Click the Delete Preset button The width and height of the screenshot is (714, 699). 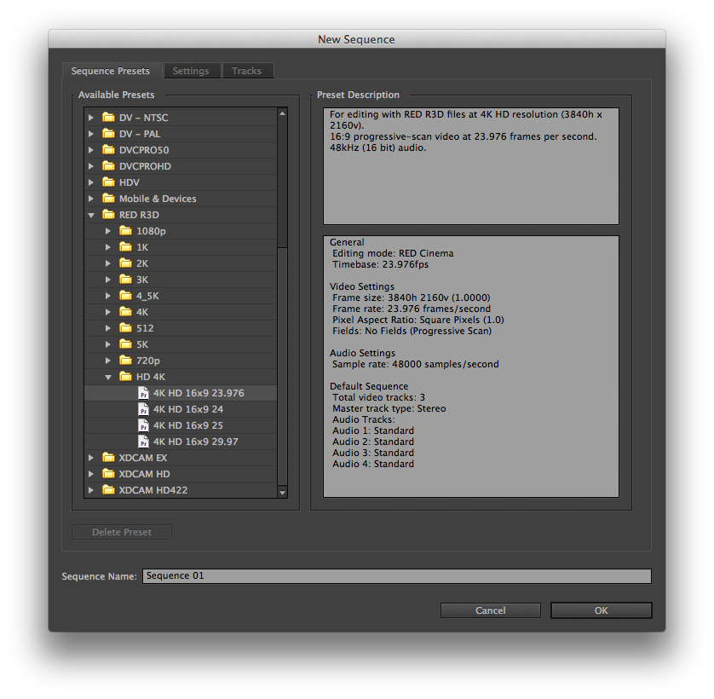[x=121, y=531]
